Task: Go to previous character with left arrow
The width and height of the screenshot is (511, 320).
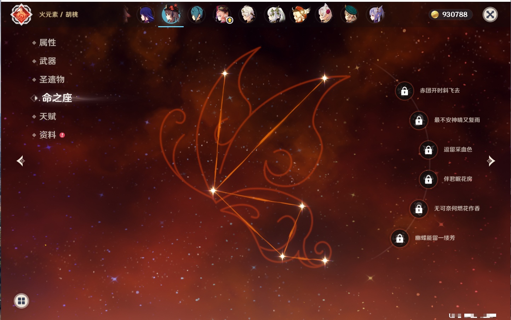Action: (21, 161)
